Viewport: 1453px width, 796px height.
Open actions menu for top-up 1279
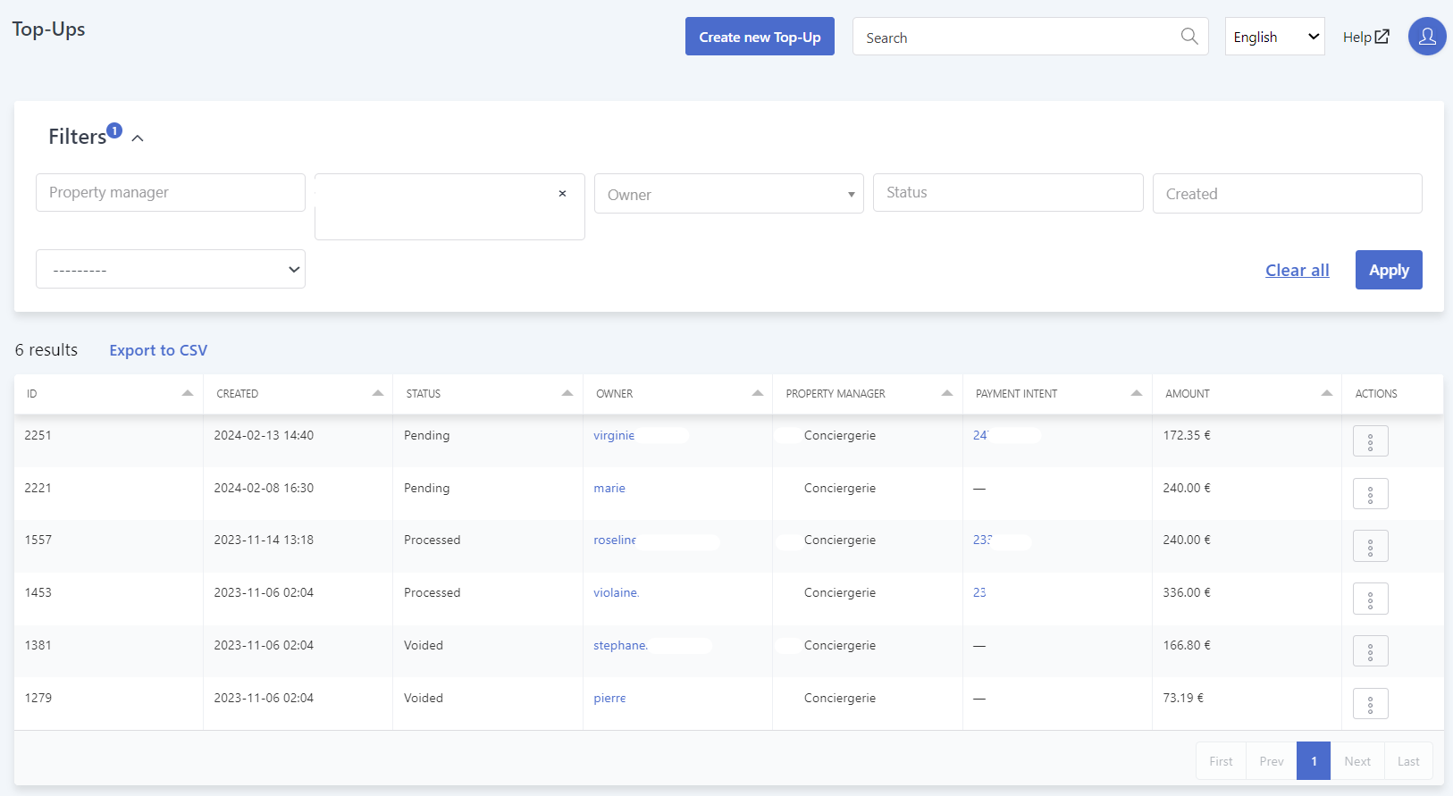point(1370,704)
